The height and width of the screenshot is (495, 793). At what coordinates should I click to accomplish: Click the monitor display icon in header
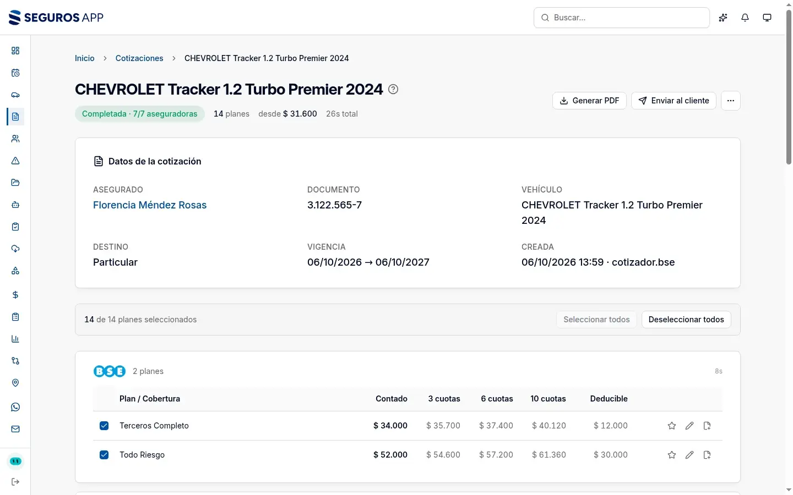coord(767,18)
